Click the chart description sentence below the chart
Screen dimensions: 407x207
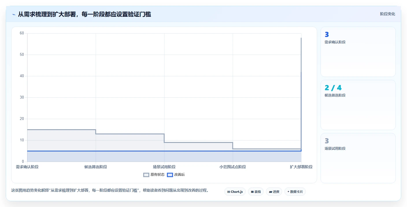pos(110,191)
